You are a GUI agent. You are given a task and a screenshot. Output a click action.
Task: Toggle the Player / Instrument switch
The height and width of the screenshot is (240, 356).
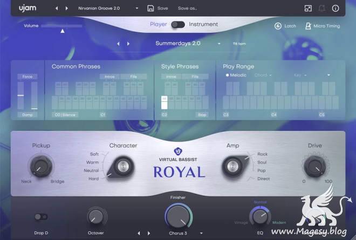tap(178, 24)
